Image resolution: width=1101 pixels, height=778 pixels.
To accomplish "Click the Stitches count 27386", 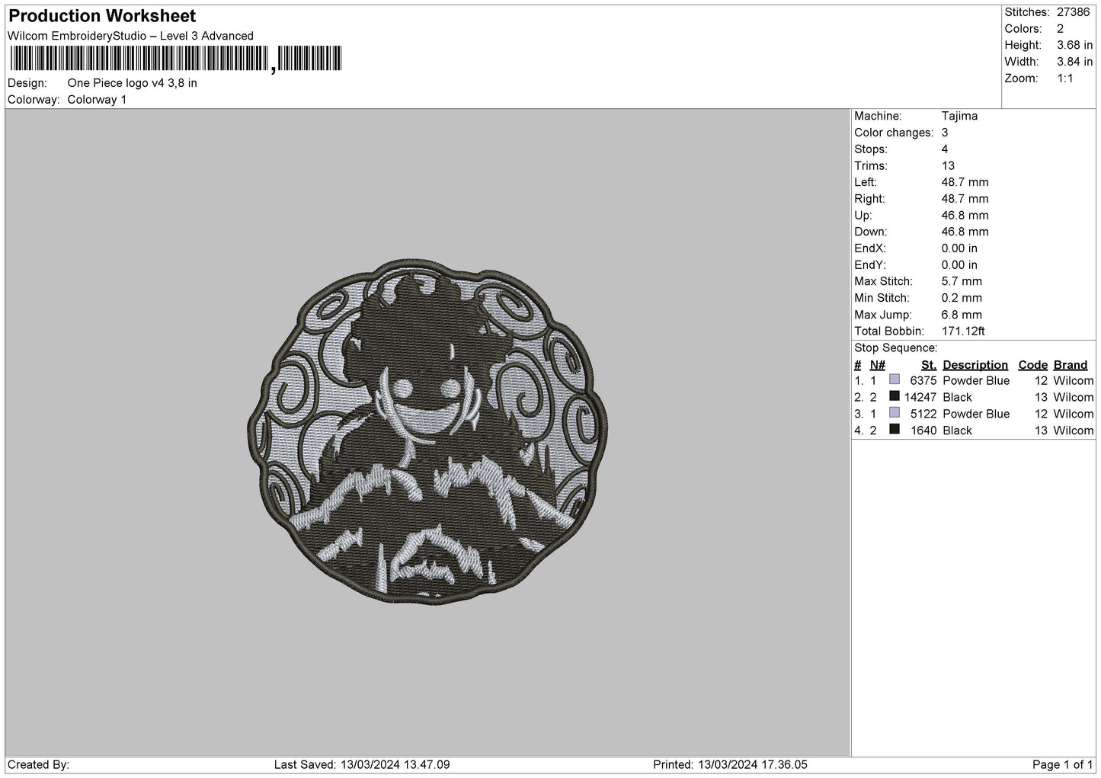I will 1073,12.
